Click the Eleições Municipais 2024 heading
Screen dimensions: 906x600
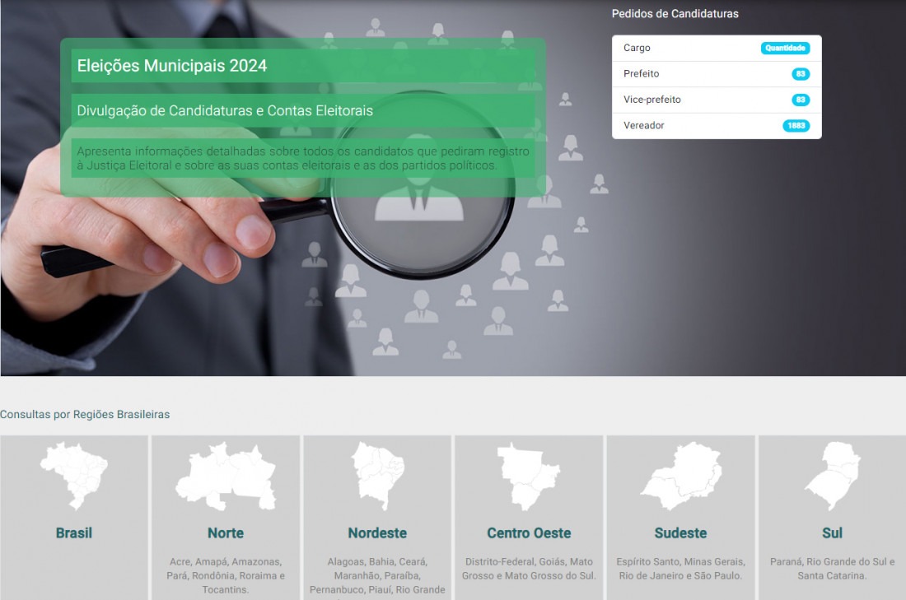coord(172,66)
